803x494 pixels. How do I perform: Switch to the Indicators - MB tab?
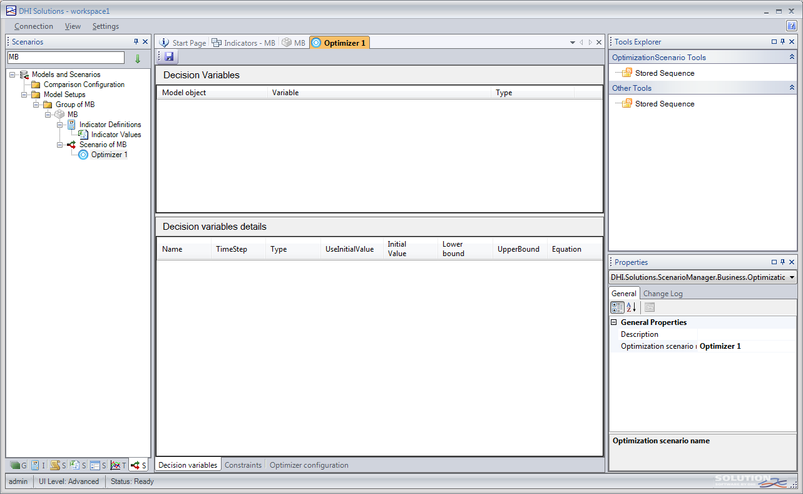(243, 43)
